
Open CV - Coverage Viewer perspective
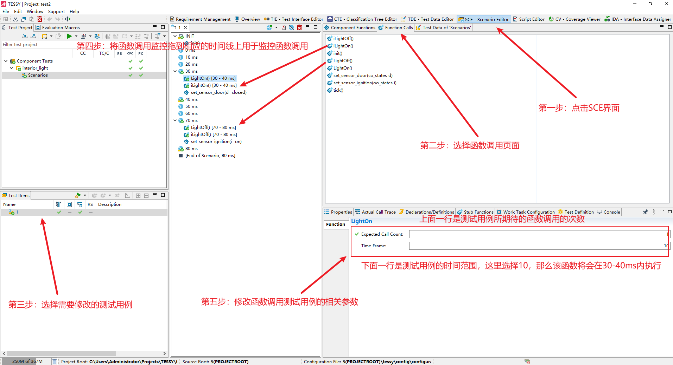(x=574, y=19)
